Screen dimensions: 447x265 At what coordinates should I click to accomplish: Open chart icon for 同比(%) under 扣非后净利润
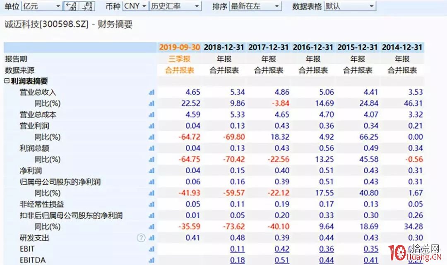click(151, 227)
